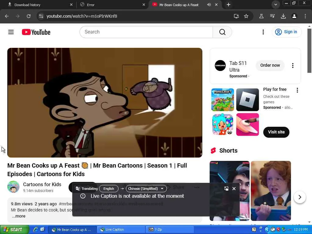
Task: Open Play for free ad options menu
Action: point(297,90)
